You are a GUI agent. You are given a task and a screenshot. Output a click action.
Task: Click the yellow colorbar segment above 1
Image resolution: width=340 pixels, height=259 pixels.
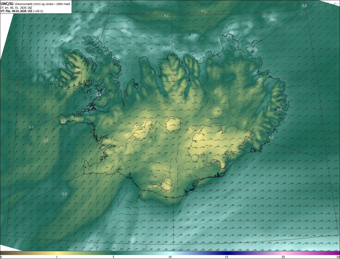[x=57, y=253]
